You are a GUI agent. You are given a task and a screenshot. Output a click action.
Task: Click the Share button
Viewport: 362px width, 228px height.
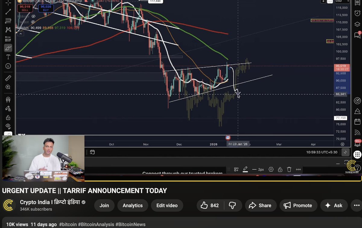pyautogui.click(x=260, y=205)
